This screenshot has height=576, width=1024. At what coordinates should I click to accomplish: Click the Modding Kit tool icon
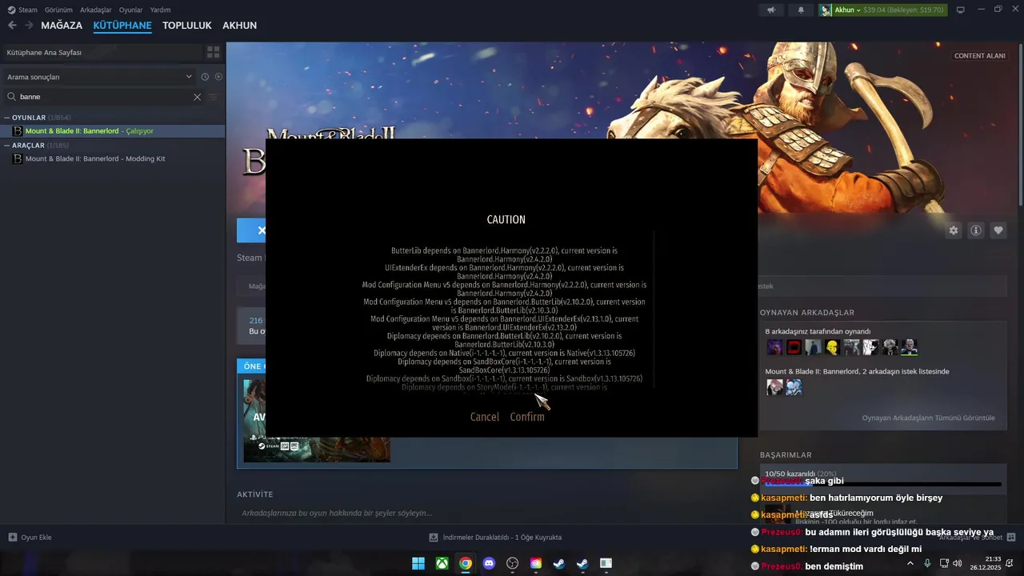18,158
